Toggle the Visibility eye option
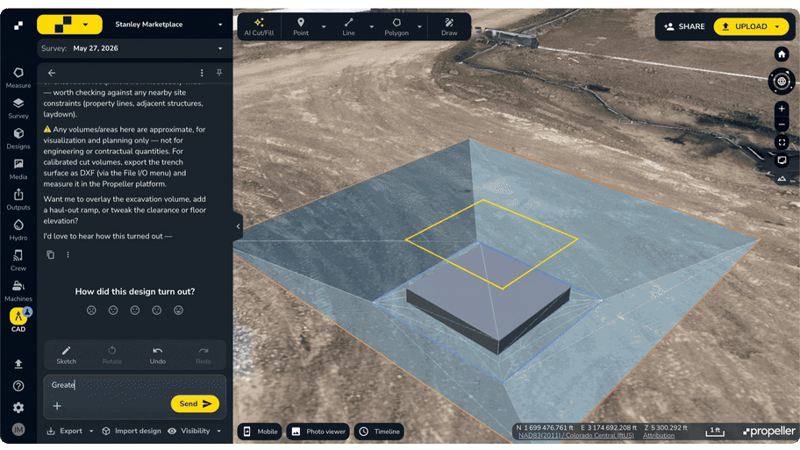This screenshot has height=450, width=800. pos(189,431)
